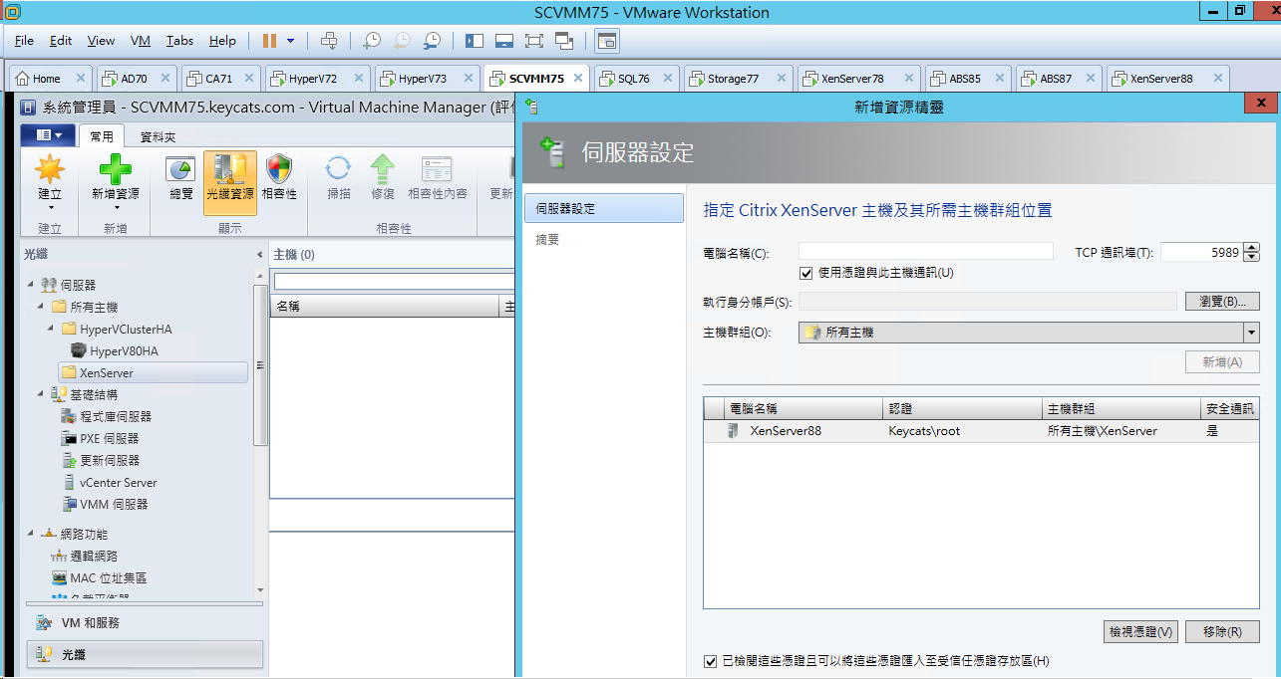1281x679 pixels.
Task: Click the 主機 pane search box
Action: coord(393,282)
